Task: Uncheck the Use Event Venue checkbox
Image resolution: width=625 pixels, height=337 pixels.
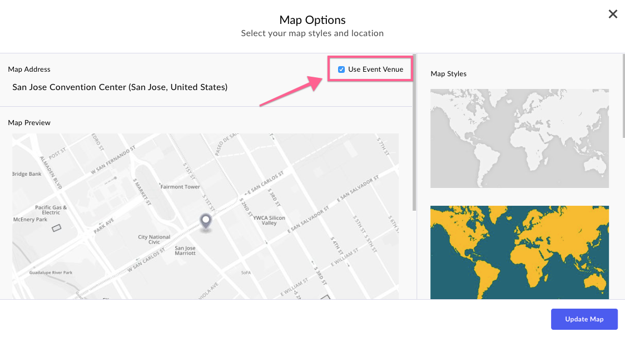Action: [341, 70]
